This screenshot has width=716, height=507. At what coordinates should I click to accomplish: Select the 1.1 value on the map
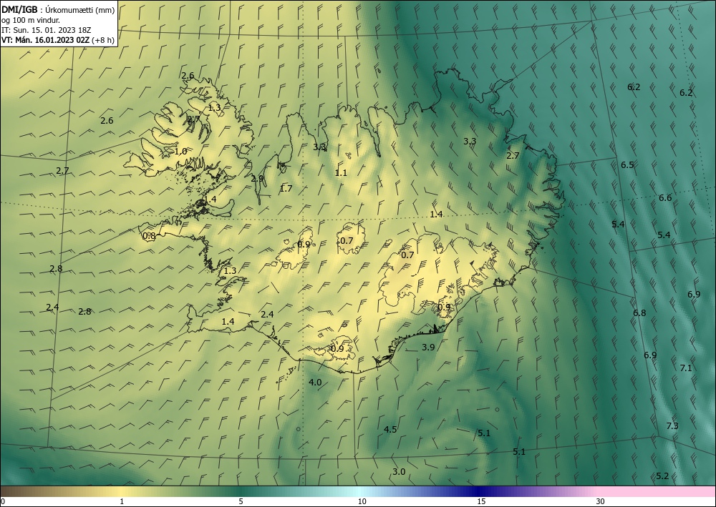pyautogui.click(x=341, y=173)
